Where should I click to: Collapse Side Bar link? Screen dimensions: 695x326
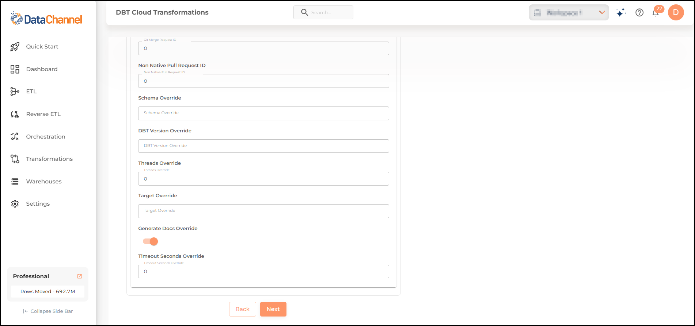coord(48,311)
